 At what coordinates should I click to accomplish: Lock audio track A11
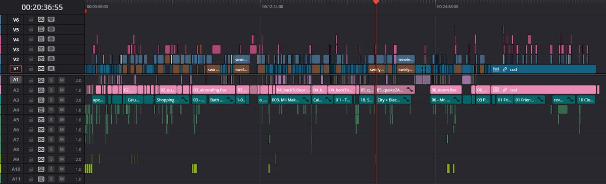pos(31,179)
